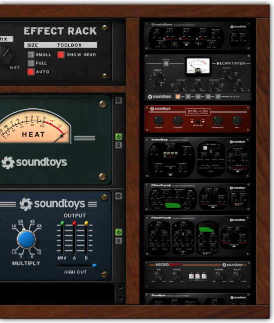Click the blue MULTIPLY knob
The width and height of the screenshot is (274, 323).
(x=26, y=240)
